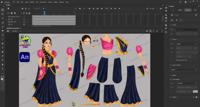Image resolution: width=200 pixels, height=107 pixels.
Task: Toggle lock for all layers
Action: (29, 13)
